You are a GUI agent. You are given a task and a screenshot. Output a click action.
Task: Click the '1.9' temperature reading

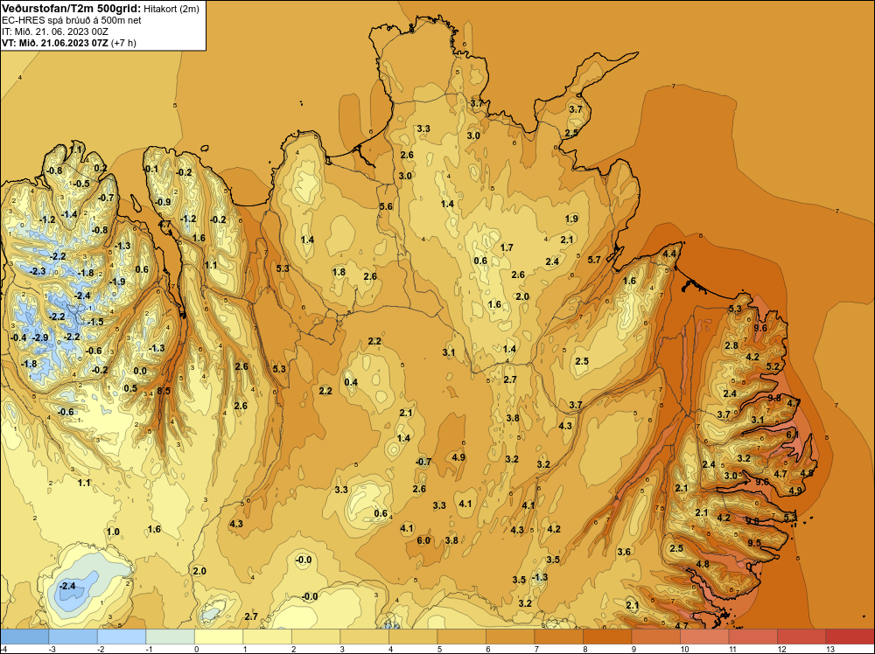click(571, 219)
